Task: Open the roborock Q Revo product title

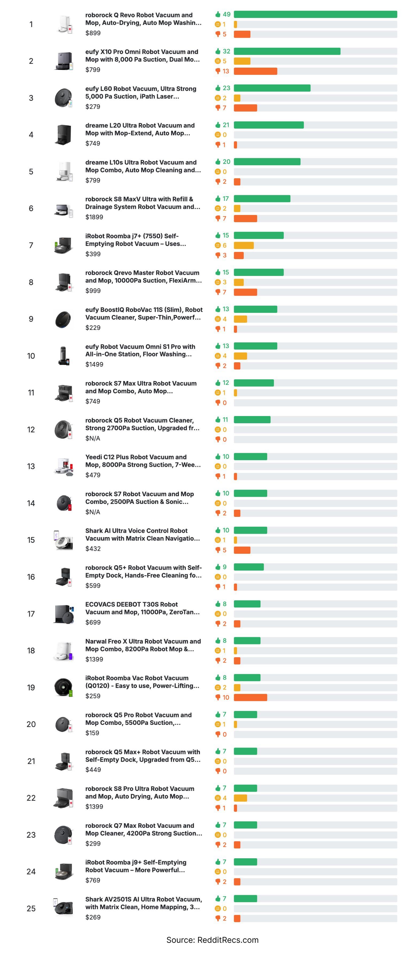Action: pos(143,19)
